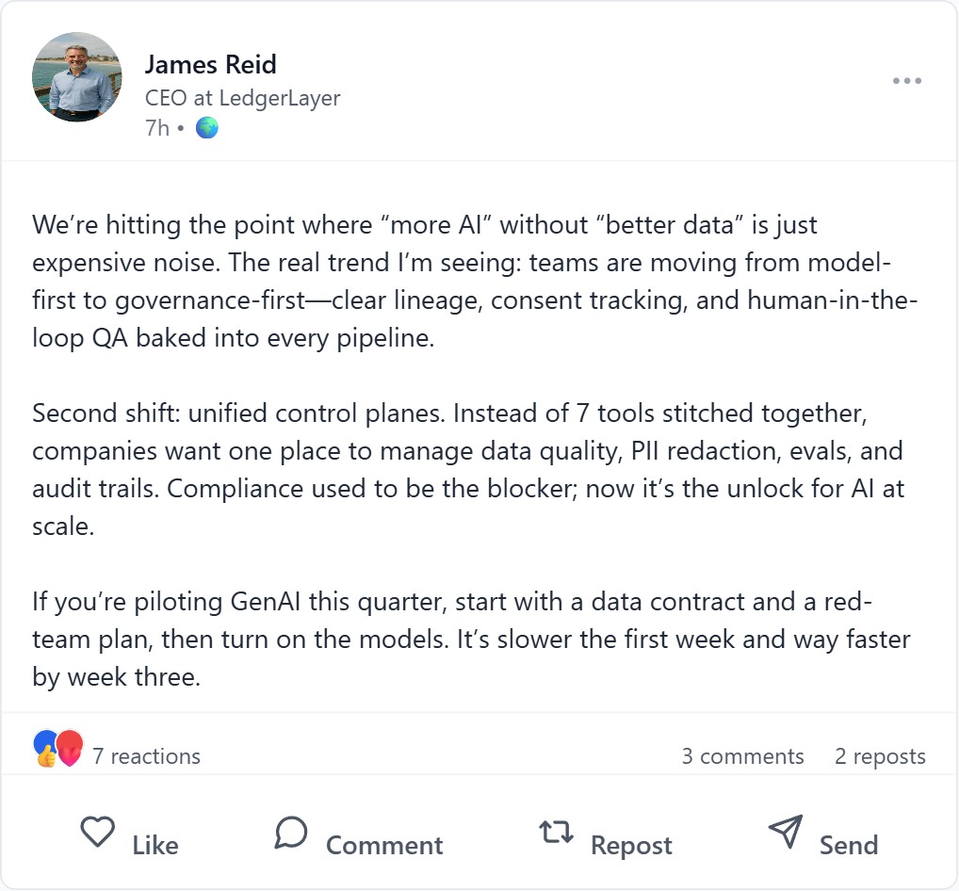Open James Reid's profile via name
This screenshot has width=959, height=891.
pyautogui.click(x=210, y=65)
